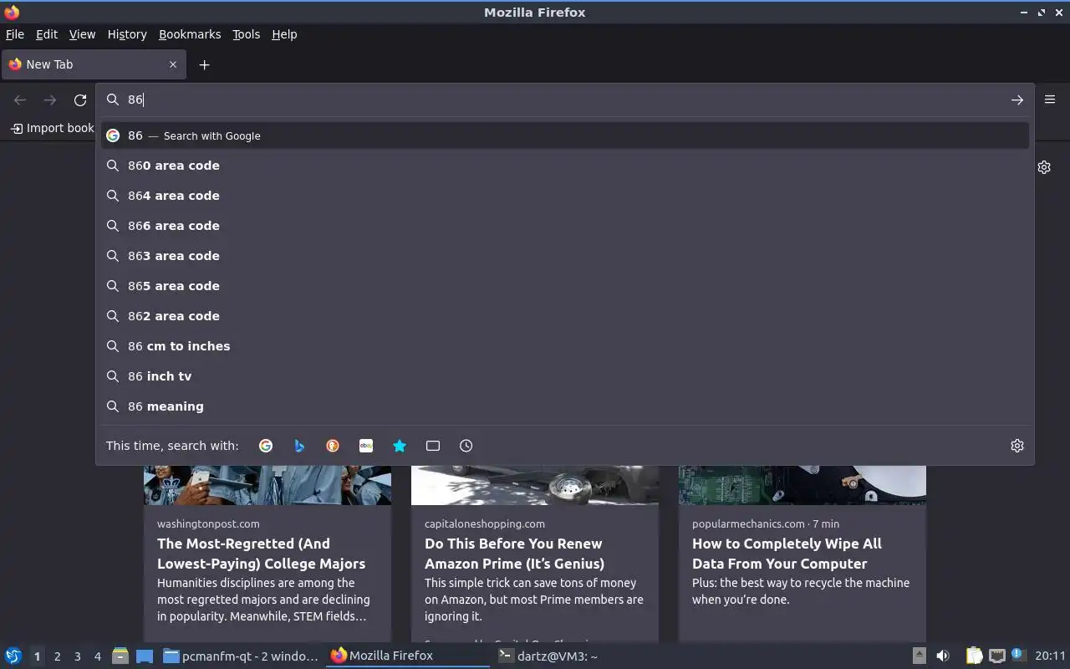The height and width of the screenshot is (669, 1070).
Task: Open search settings gear in suggestions panel
Action: (x=1017, y=446)
